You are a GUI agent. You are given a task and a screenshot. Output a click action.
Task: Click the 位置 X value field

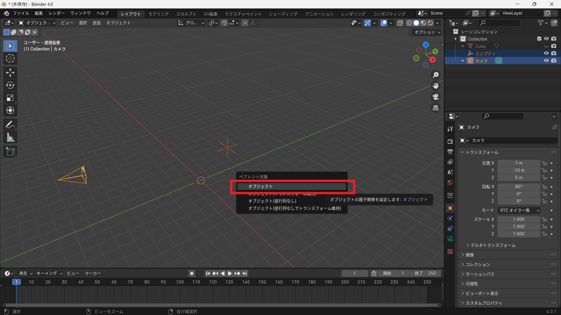519,163
